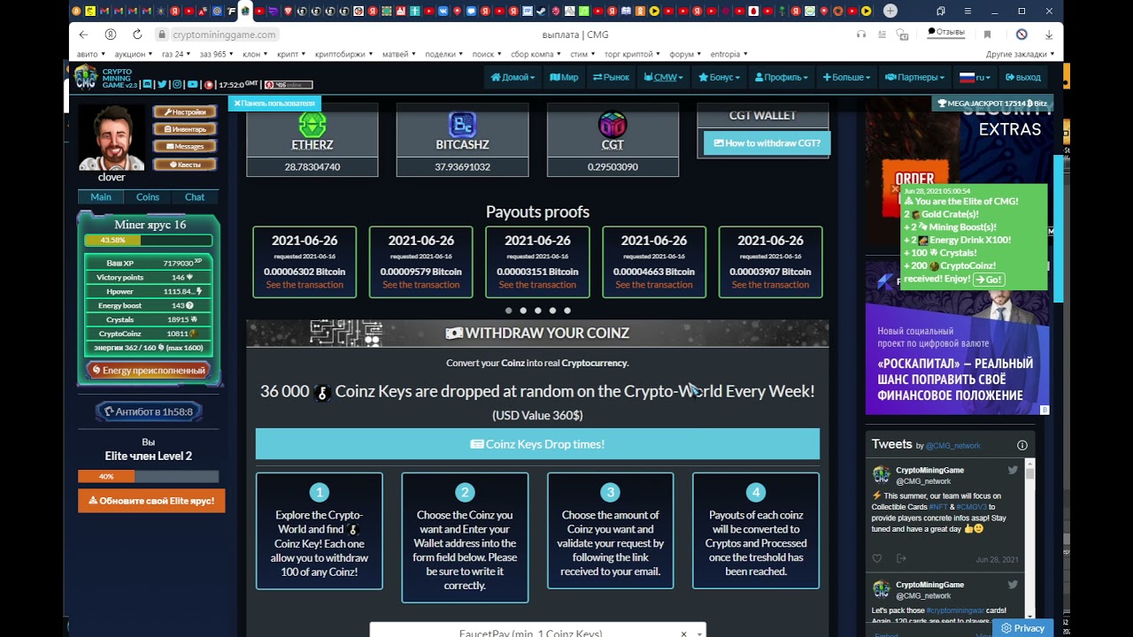
Task: Click the CGT coin icon
Action: click(613, 124)
